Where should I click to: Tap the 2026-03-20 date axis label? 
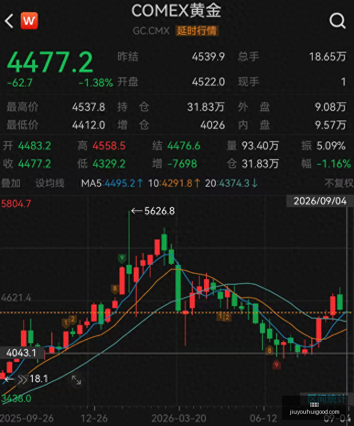179,418
